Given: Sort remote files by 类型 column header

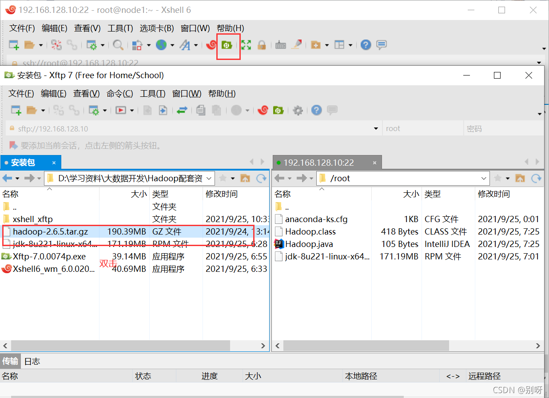Looking at the screenshot, I should click(448, 194).
